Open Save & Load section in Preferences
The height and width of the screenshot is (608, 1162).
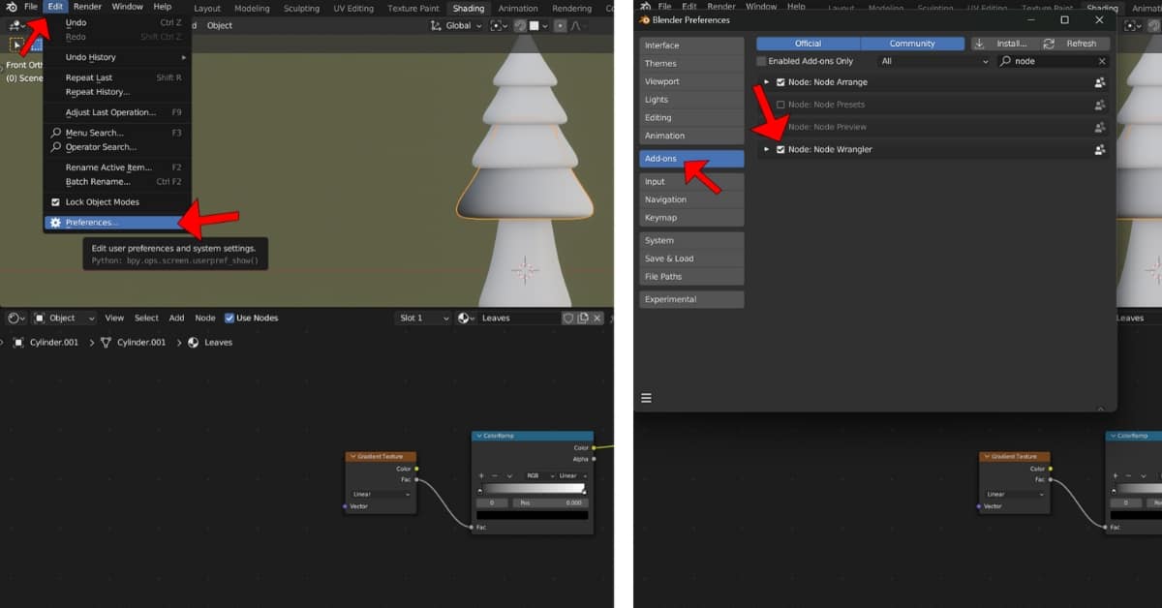(691, 258)
